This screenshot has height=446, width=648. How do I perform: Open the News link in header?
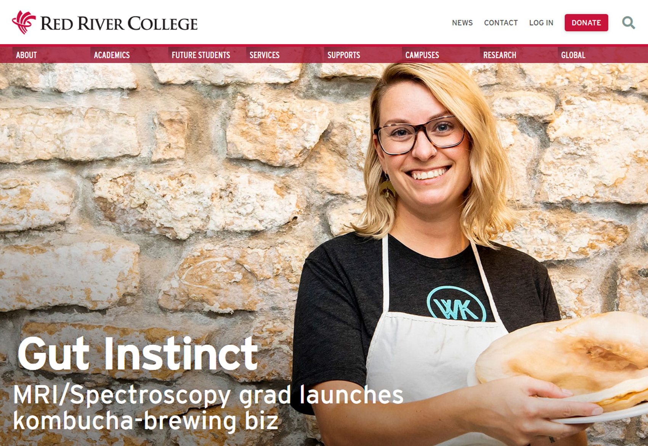point(462,23)
